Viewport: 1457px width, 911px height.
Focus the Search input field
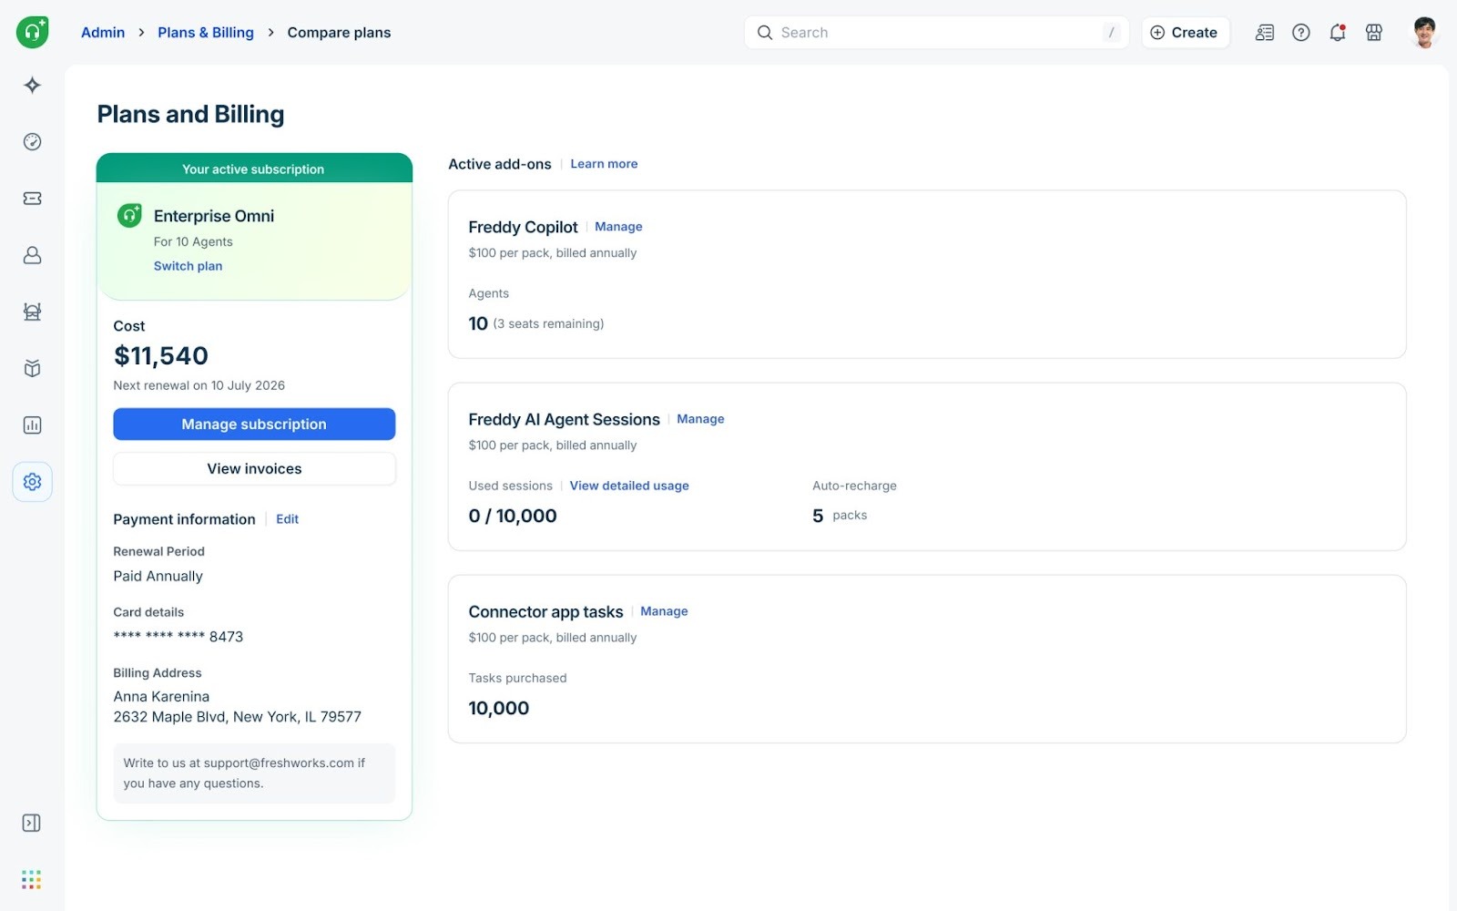click(936, 32)
